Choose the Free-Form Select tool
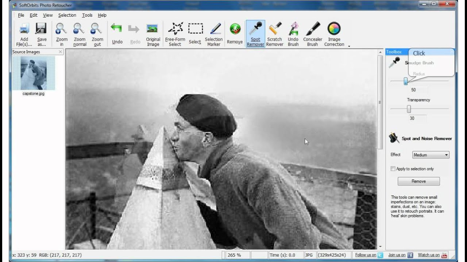Image resolution: width=467 pixels, height=262 pixels. click(175, 34)
